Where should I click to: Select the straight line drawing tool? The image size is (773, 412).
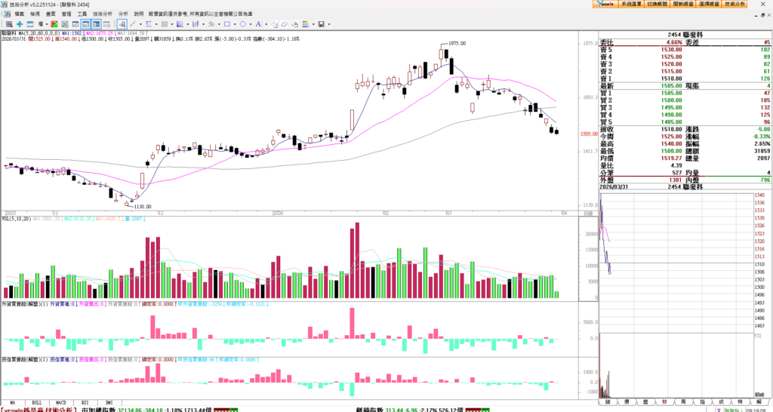[x=133, y=24]
